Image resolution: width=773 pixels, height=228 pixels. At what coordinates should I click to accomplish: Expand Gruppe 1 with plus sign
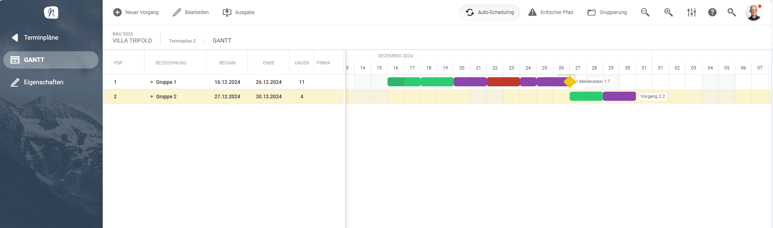[x=152, y=82]
